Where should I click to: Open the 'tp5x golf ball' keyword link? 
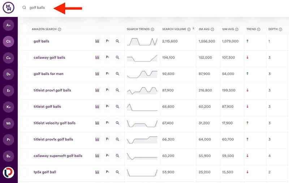[x=45, y=172]
